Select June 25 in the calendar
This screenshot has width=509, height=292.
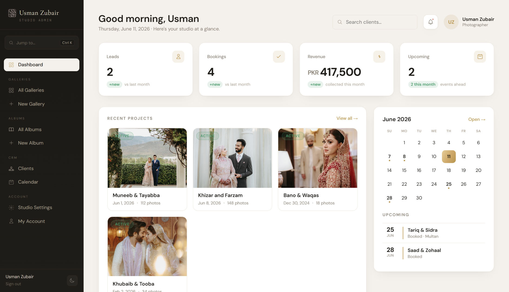pyautogui.click(x=449, y=184)
